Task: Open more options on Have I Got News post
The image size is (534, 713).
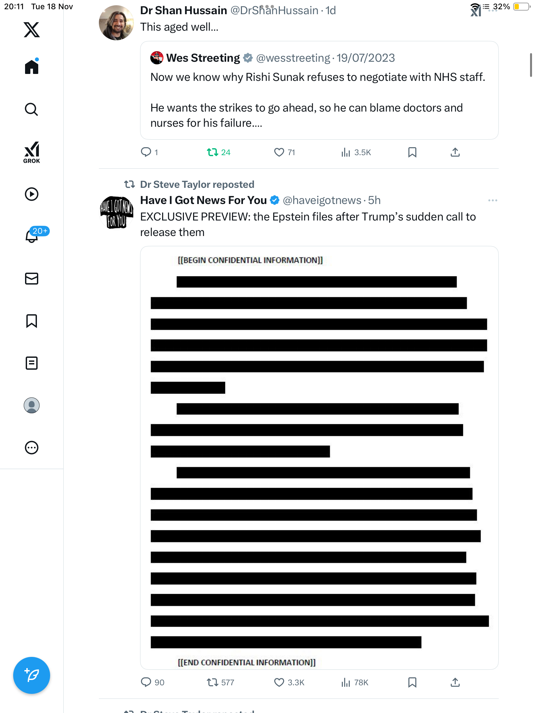Action: click(x=492, y=200)
